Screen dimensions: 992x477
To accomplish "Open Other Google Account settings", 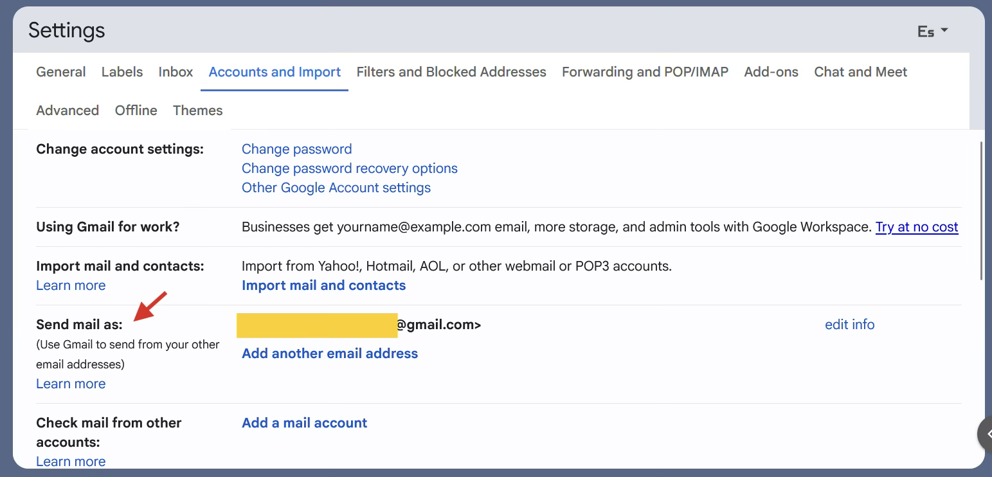I will pyautogui.click(x=336, y=188).
